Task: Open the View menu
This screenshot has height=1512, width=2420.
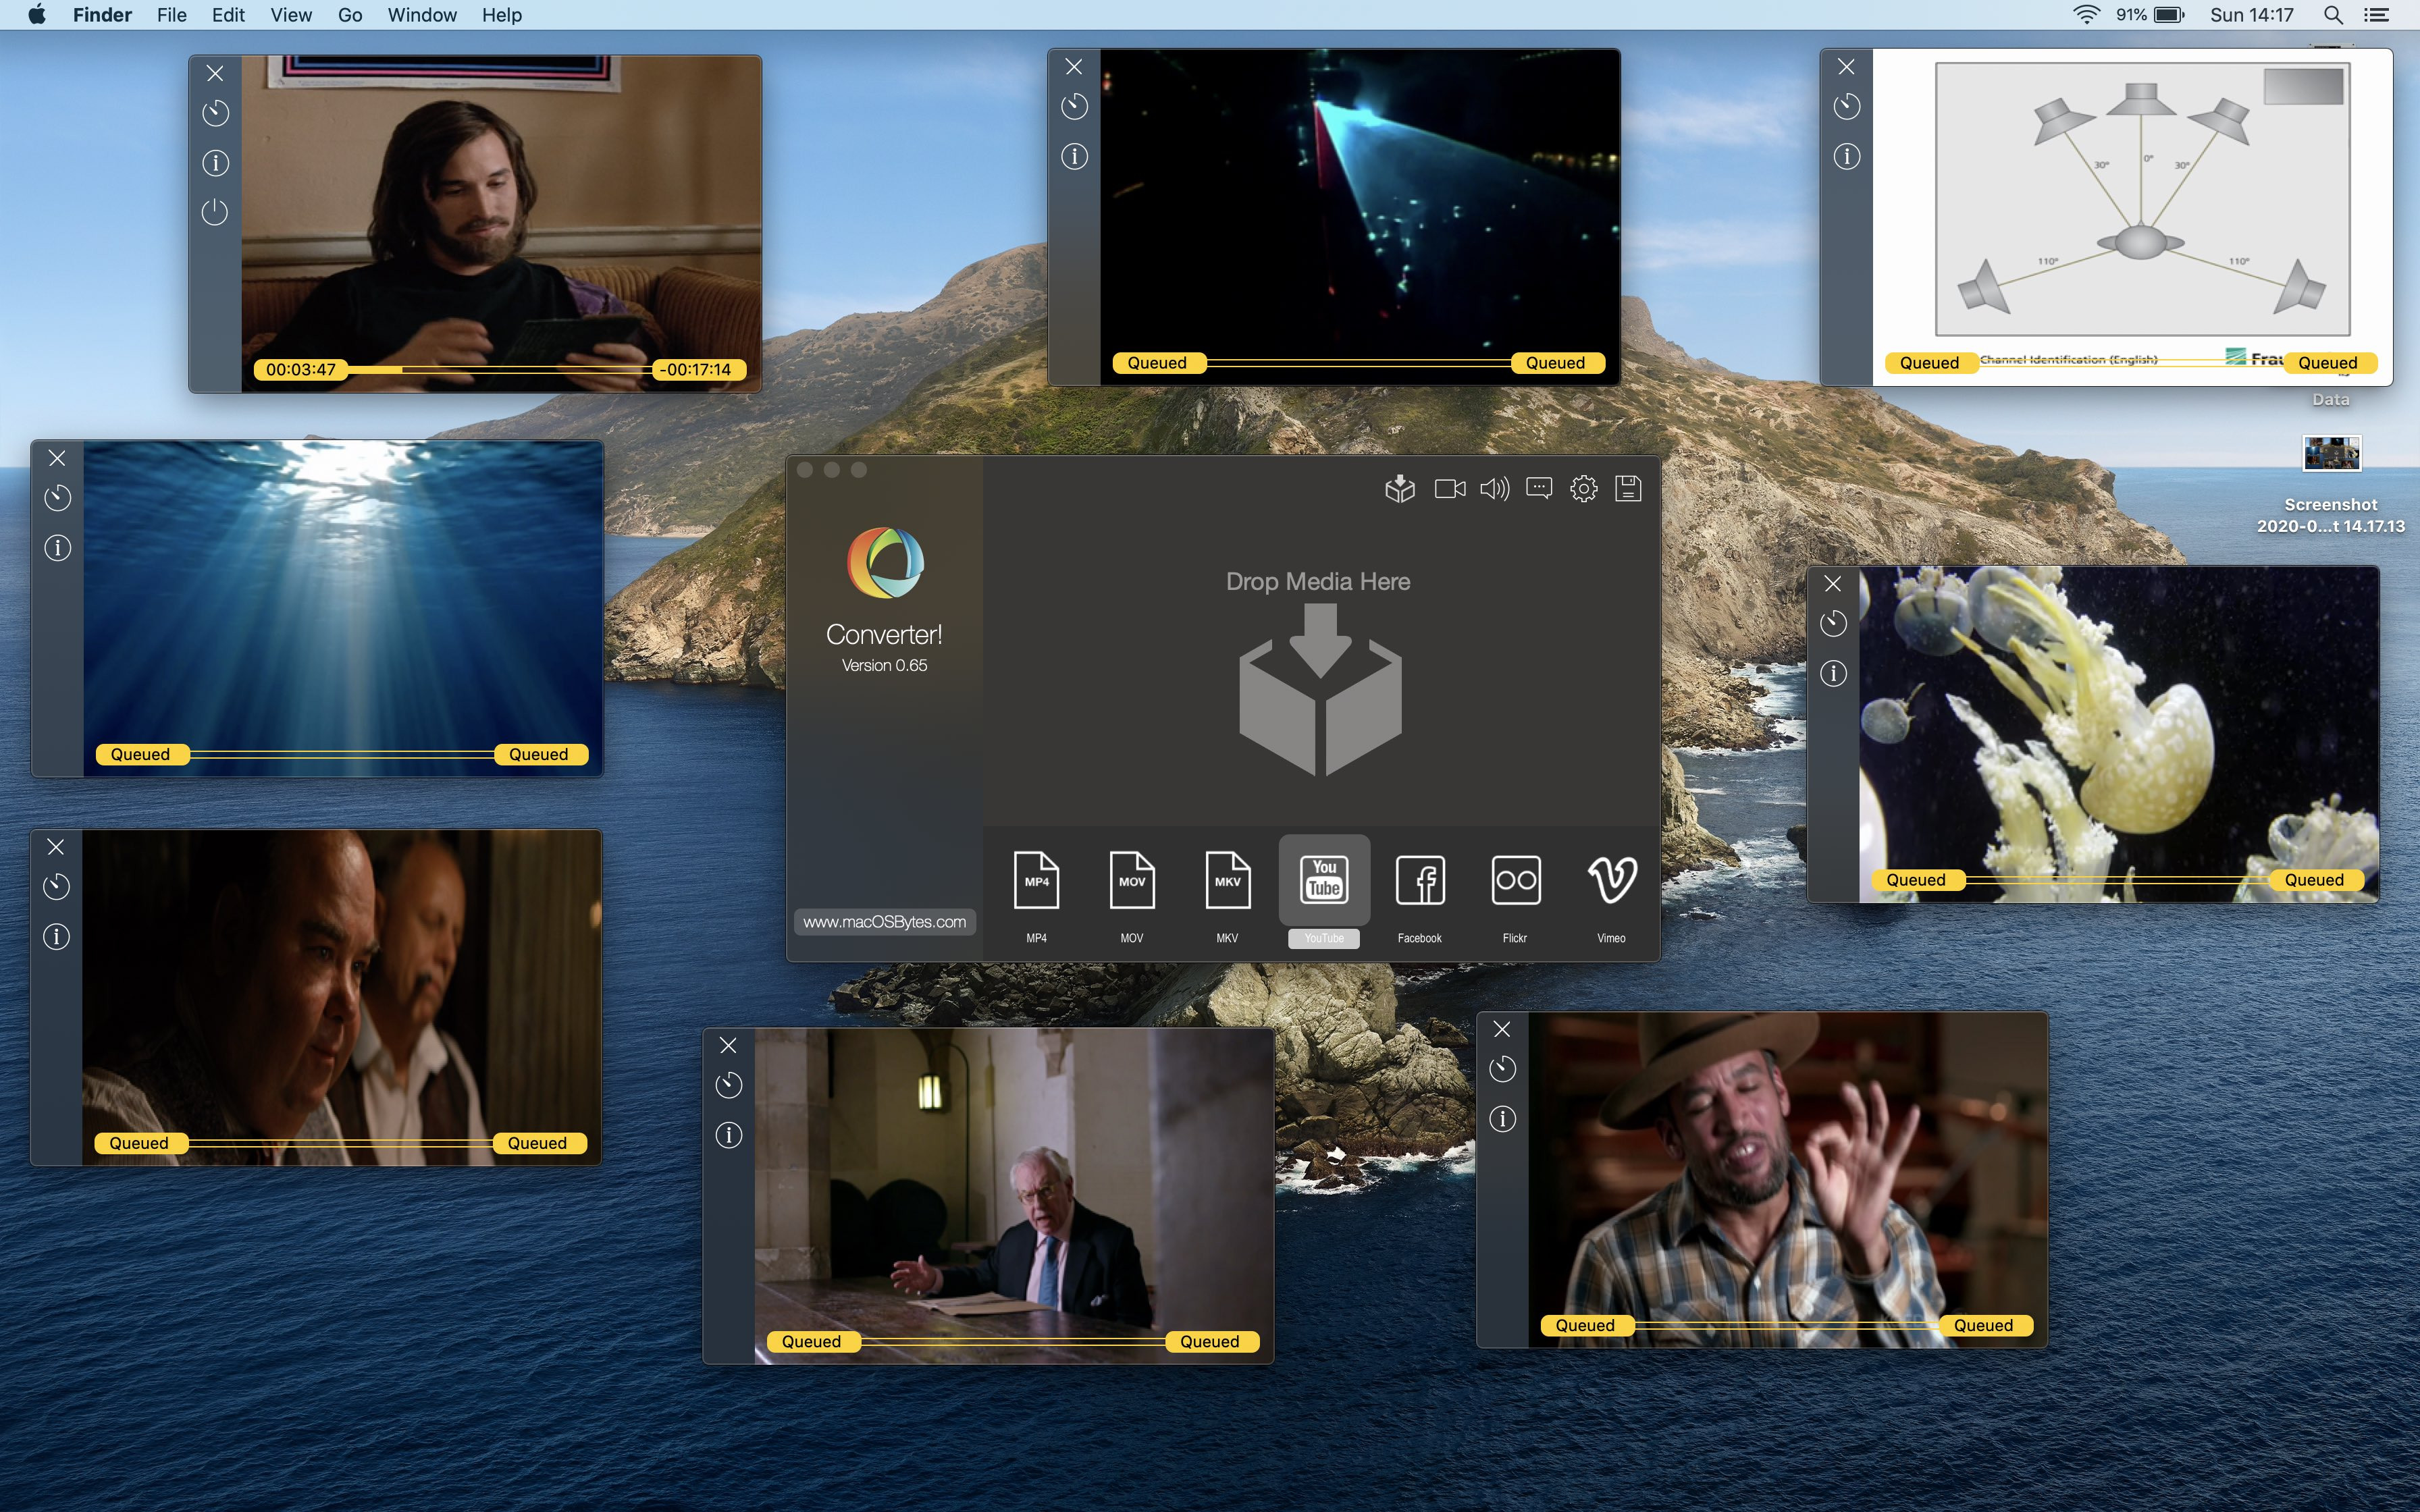Action: [x=291, y=15]
